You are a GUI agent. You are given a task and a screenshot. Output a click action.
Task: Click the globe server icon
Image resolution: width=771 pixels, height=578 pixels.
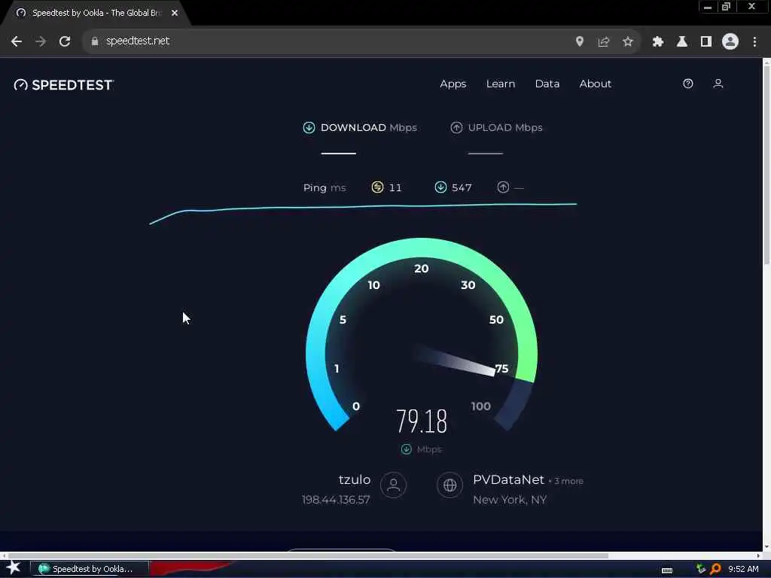(x=449, y=485)
